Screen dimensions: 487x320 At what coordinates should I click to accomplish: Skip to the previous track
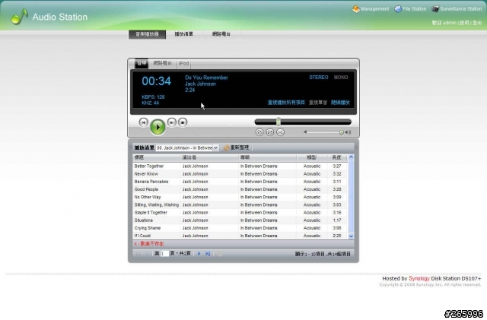coord(143,122)
